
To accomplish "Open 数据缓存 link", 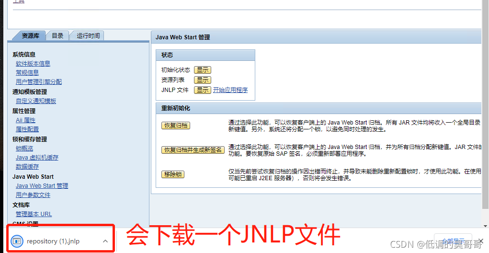I will pyautogui.click(x=27, y=167).
